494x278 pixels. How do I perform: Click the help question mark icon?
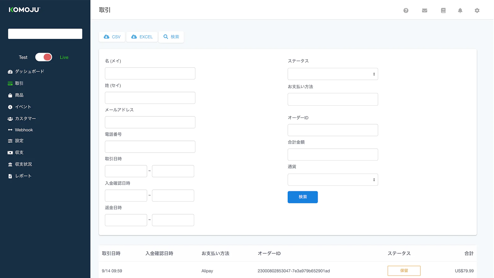tap(406, 11)
